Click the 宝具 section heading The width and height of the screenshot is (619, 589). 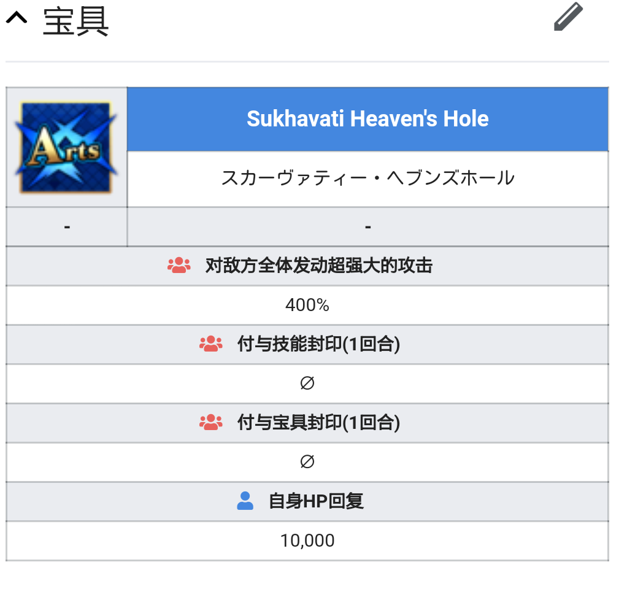tap(76, 22)
